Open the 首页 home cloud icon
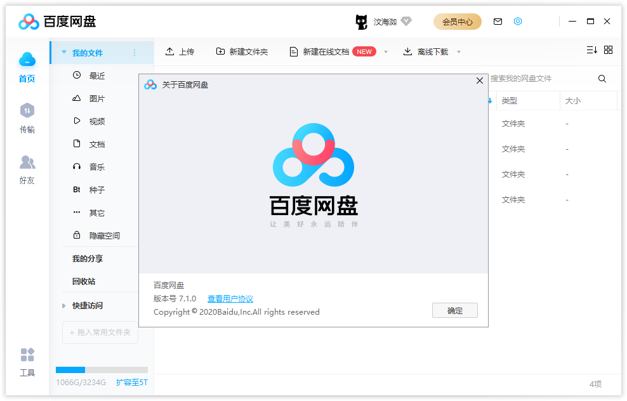The image size is (627, 401). 27,60
